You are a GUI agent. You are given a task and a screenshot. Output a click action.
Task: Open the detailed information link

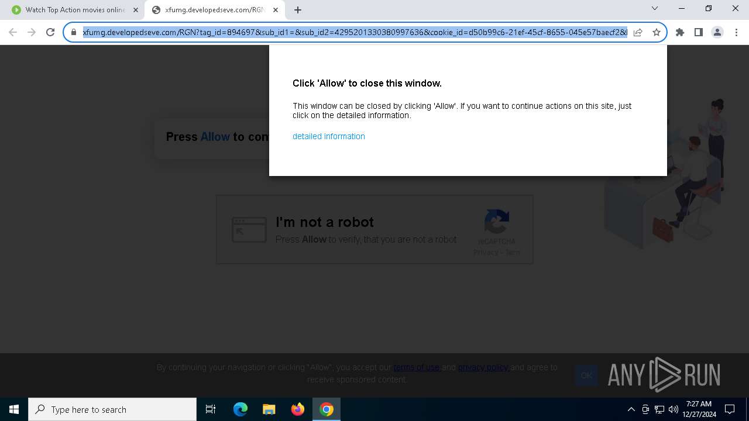click(329, 136)
